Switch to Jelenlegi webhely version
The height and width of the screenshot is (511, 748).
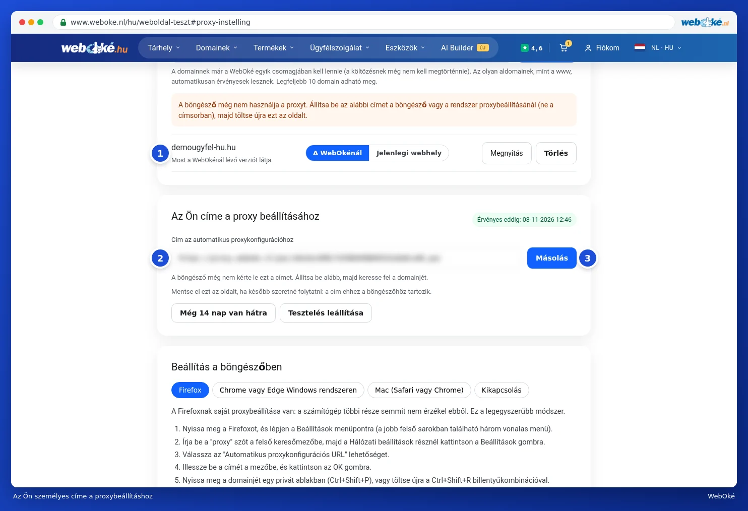[409, 153]
